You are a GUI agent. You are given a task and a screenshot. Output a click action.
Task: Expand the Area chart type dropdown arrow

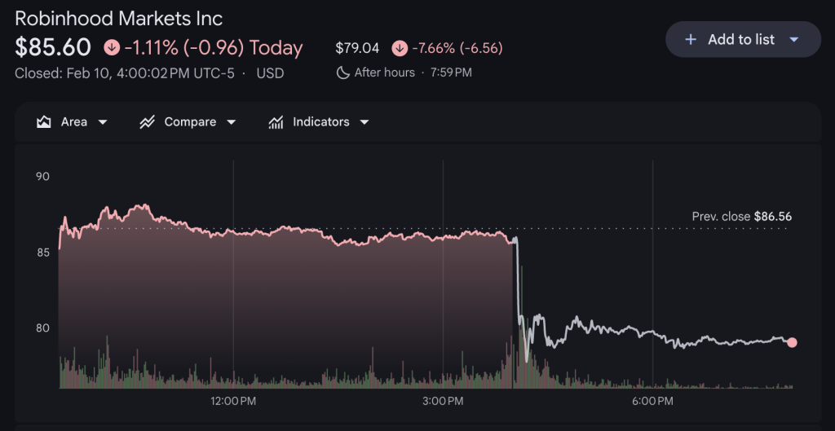tap(103, 122)
